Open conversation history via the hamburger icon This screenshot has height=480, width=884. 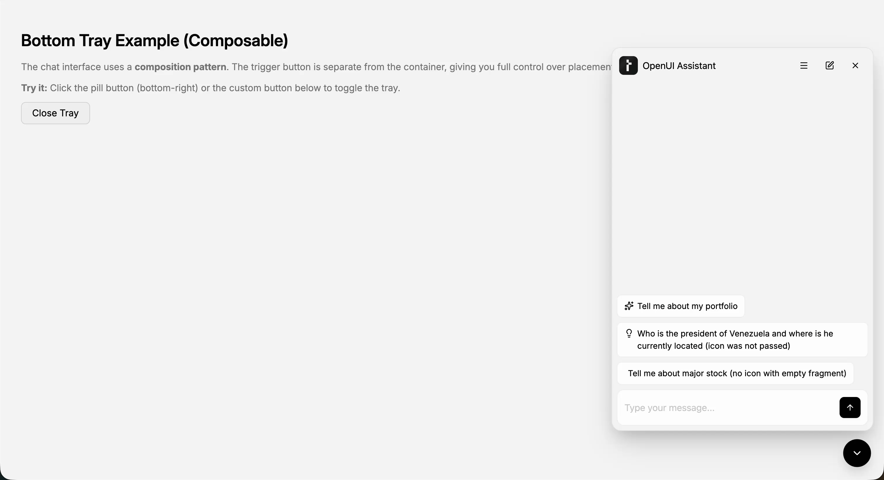click(804, 65)
